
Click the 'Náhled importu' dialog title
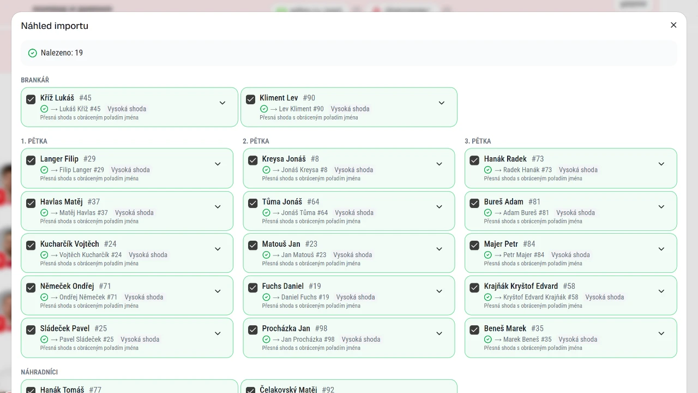coord(55,26)
